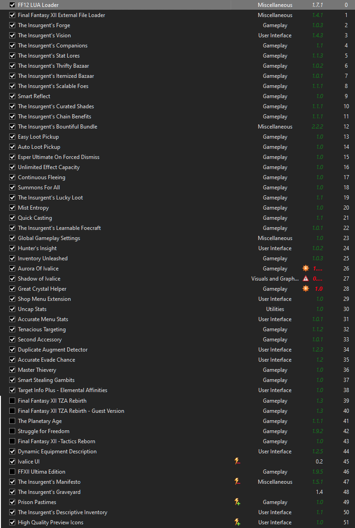Click the explosion flag icon on Aurora Of Ivalice row
This screenshot has height=528, width=355.
(306, 269)
